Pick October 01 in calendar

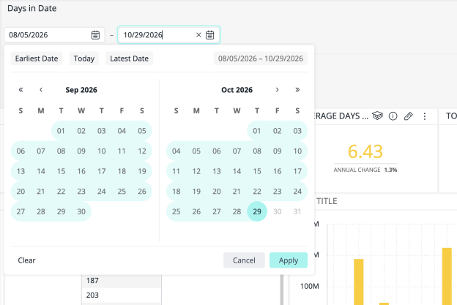tap(257, 131)
